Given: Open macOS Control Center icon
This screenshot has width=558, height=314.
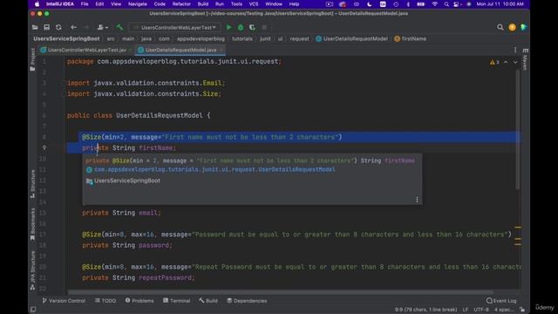Looking at the screenshot, I should coord(457,4).
